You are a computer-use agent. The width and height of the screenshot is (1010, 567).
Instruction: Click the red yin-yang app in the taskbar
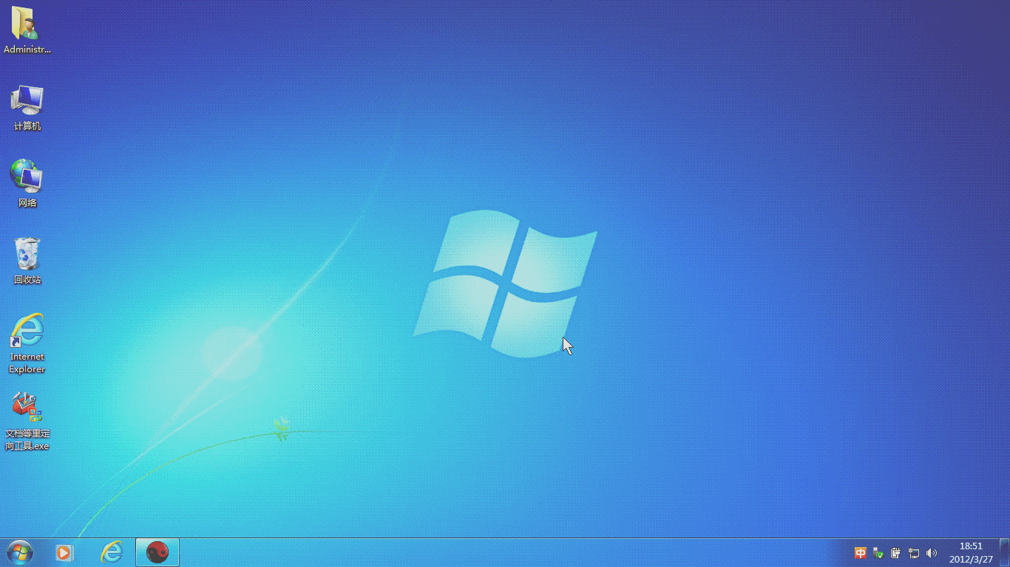pyautogui.click(x=157, y=552)
